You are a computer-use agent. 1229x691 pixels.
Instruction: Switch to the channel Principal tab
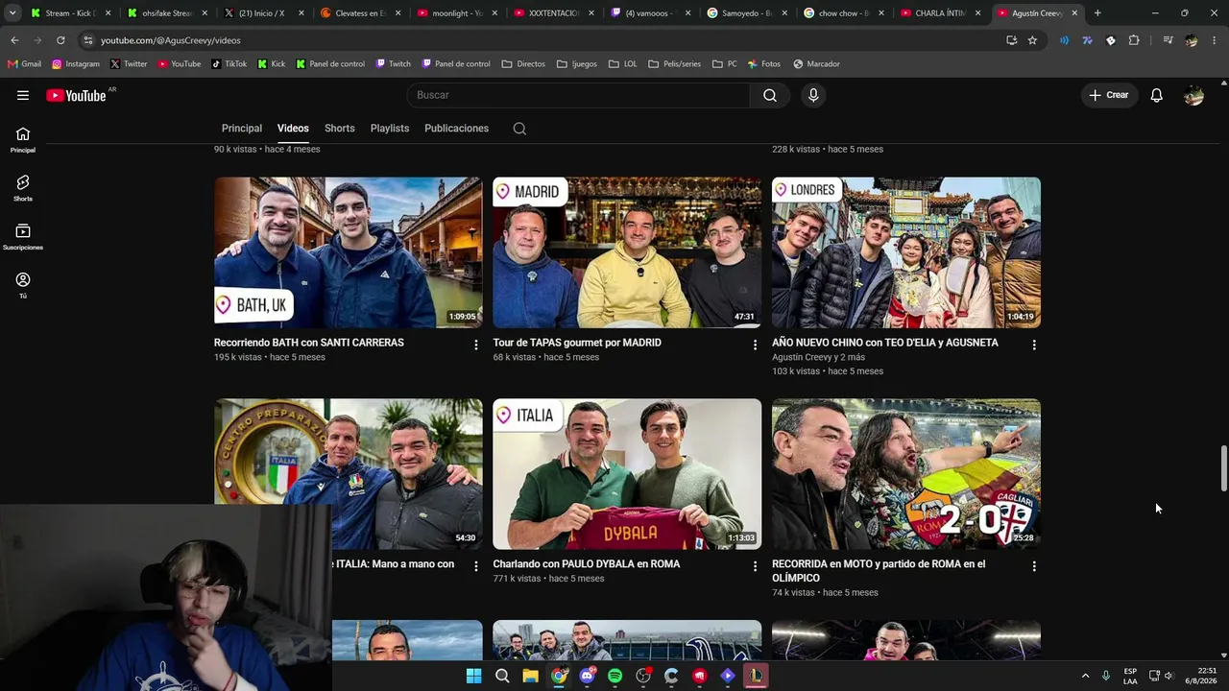click(x=242, y=129)
